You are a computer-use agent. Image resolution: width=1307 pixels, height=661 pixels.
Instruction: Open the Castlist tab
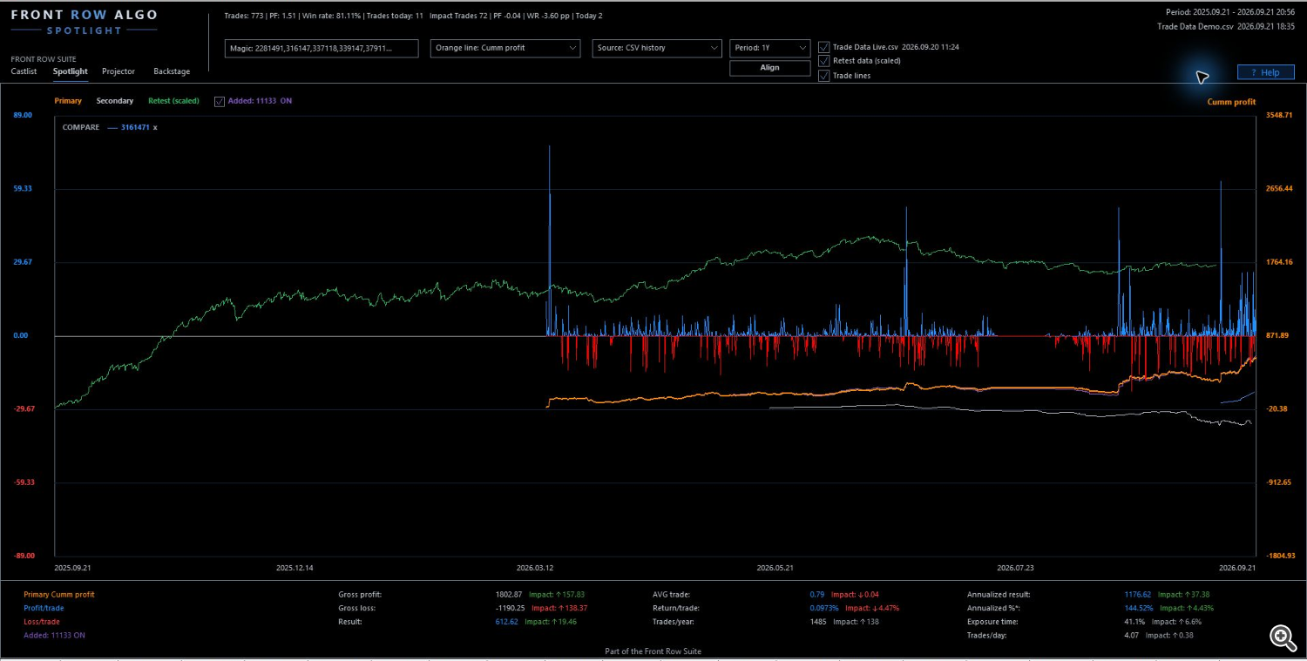[x=24, y=71]
